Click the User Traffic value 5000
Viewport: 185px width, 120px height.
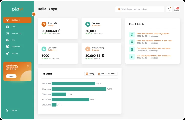(x=45, y=56)
